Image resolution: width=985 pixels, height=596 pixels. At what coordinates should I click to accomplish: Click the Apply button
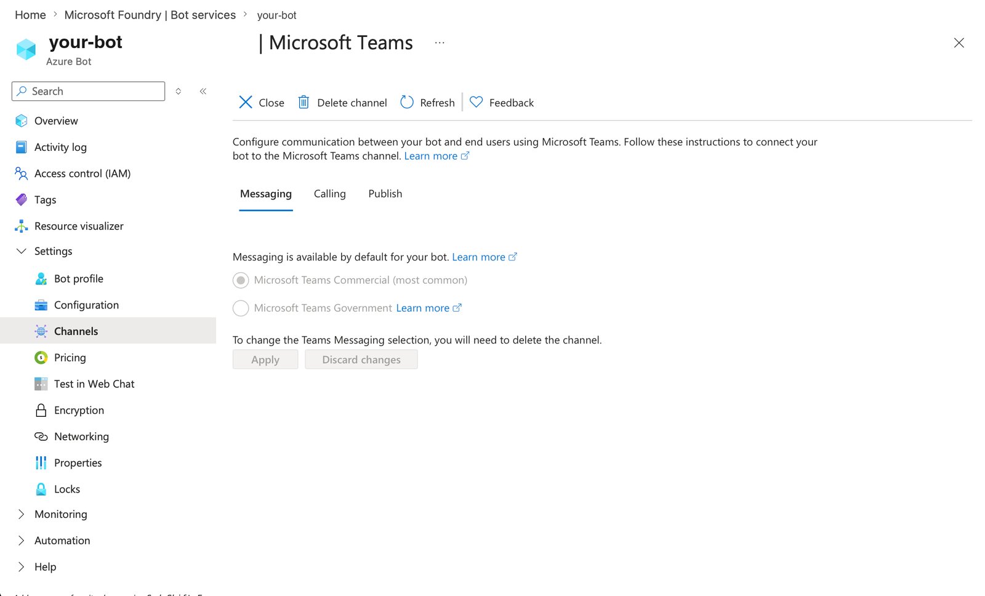(265, 360)
